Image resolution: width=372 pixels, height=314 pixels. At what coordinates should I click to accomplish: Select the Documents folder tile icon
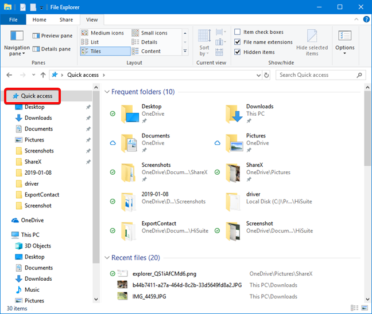129,143
